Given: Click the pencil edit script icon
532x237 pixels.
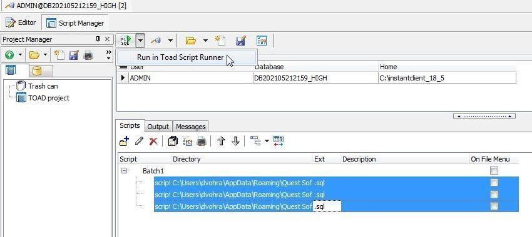Looking at the screenshot, I should coord(139,141).
